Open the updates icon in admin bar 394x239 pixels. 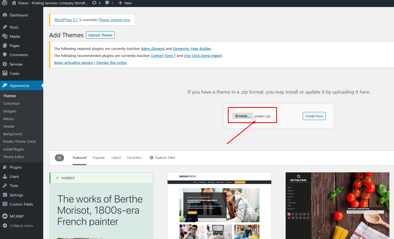[x=94, y=3]
